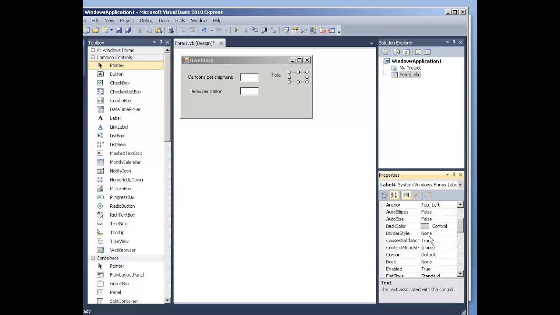Select the Form1.vb [Design] tab
Viewport: 560px width, 315px height.
coord(195,43)
